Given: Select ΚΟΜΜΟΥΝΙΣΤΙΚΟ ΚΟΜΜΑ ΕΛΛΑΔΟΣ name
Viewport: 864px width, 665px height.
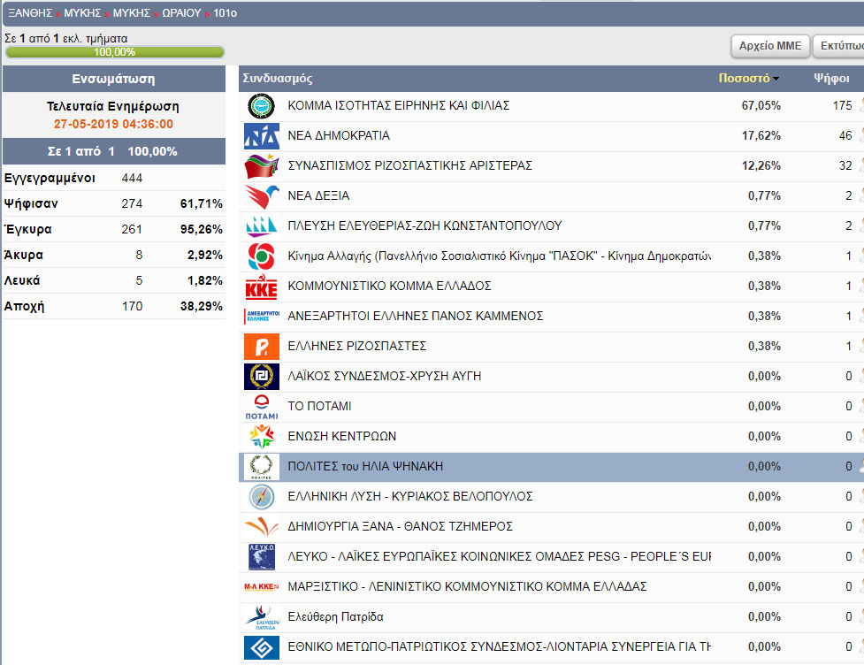Looking at the screenshot, I should (389, 286).
